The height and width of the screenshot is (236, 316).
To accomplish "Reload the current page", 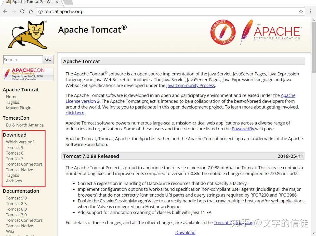I will [22, 11].
